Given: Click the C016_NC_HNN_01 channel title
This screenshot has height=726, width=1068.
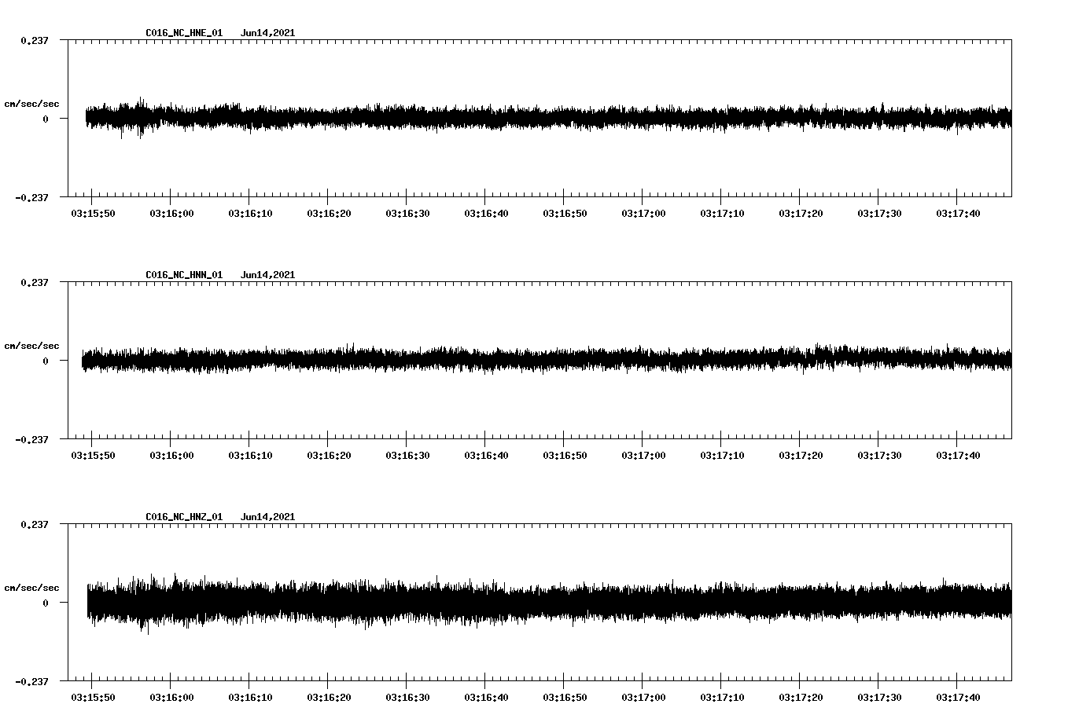Looking at the screenshot, I should (x=184, y=275).
